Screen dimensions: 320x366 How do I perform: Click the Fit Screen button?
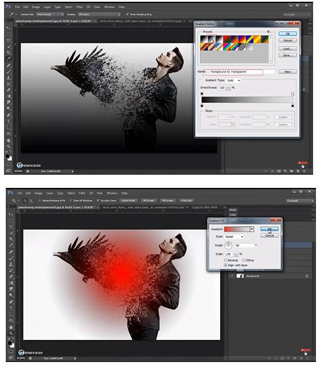click(148, 201)
